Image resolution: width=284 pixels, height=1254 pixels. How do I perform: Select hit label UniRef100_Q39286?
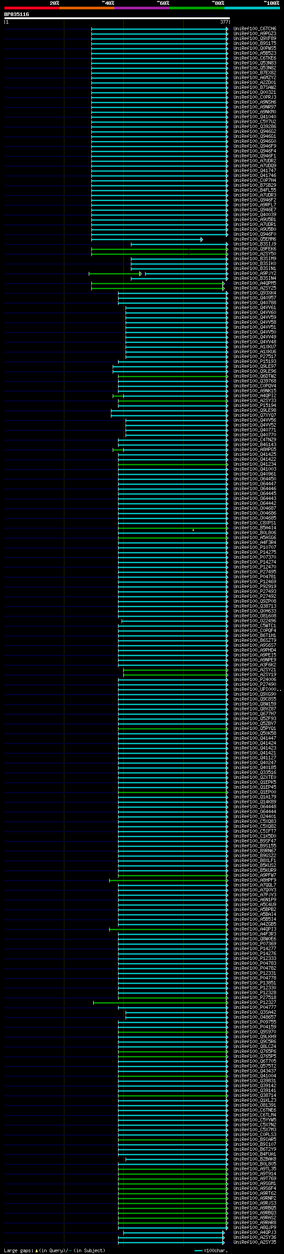(254, 127)
